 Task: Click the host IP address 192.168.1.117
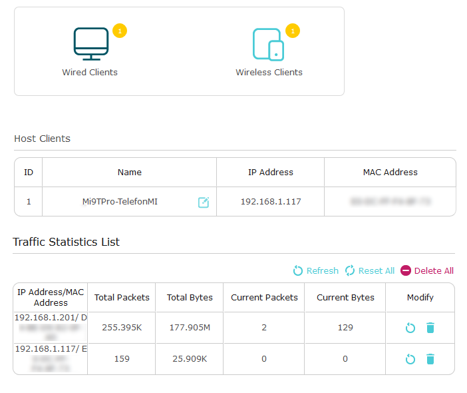[271, 201]
